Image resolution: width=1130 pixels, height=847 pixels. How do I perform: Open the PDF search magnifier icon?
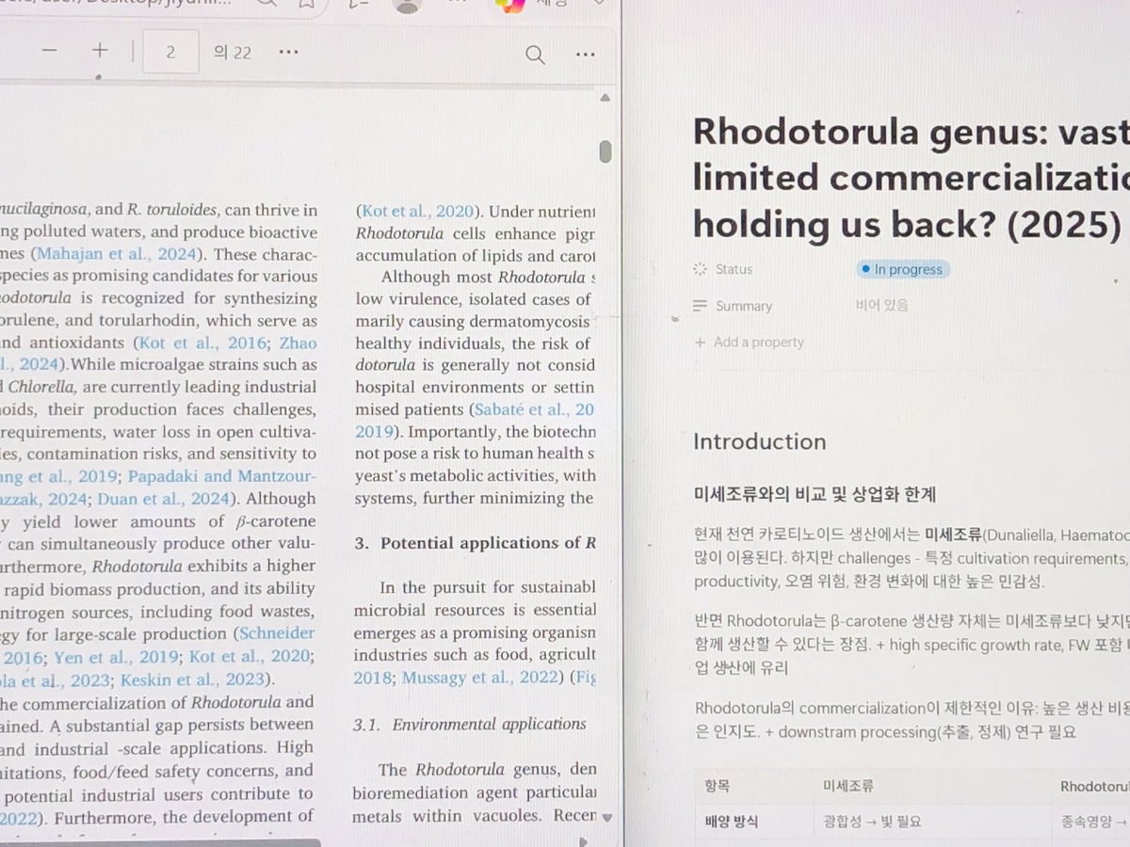pyautogui.click(x=535, y=56)
